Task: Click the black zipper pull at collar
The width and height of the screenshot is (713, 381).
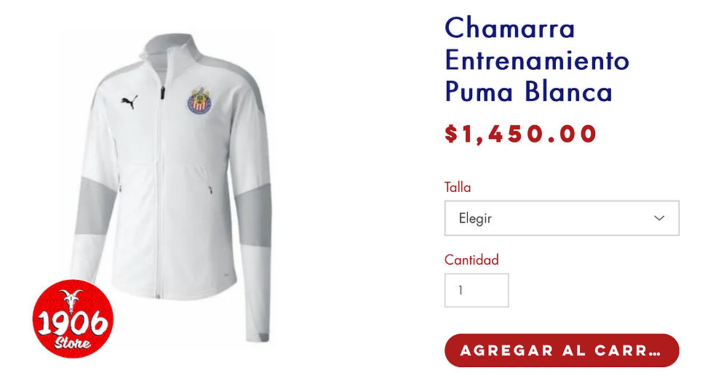Action: pos(162,92)
